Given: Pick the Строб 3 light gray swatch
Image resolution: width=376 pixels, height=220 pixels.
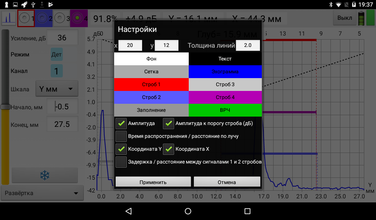Looking at the screenshot, I should (x=225, y=84).
